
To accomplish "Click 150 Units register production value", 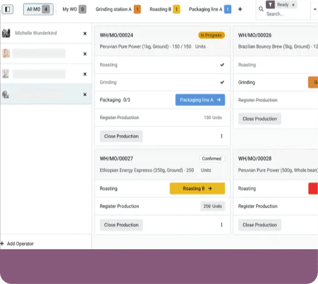I will tap(213, 118).
